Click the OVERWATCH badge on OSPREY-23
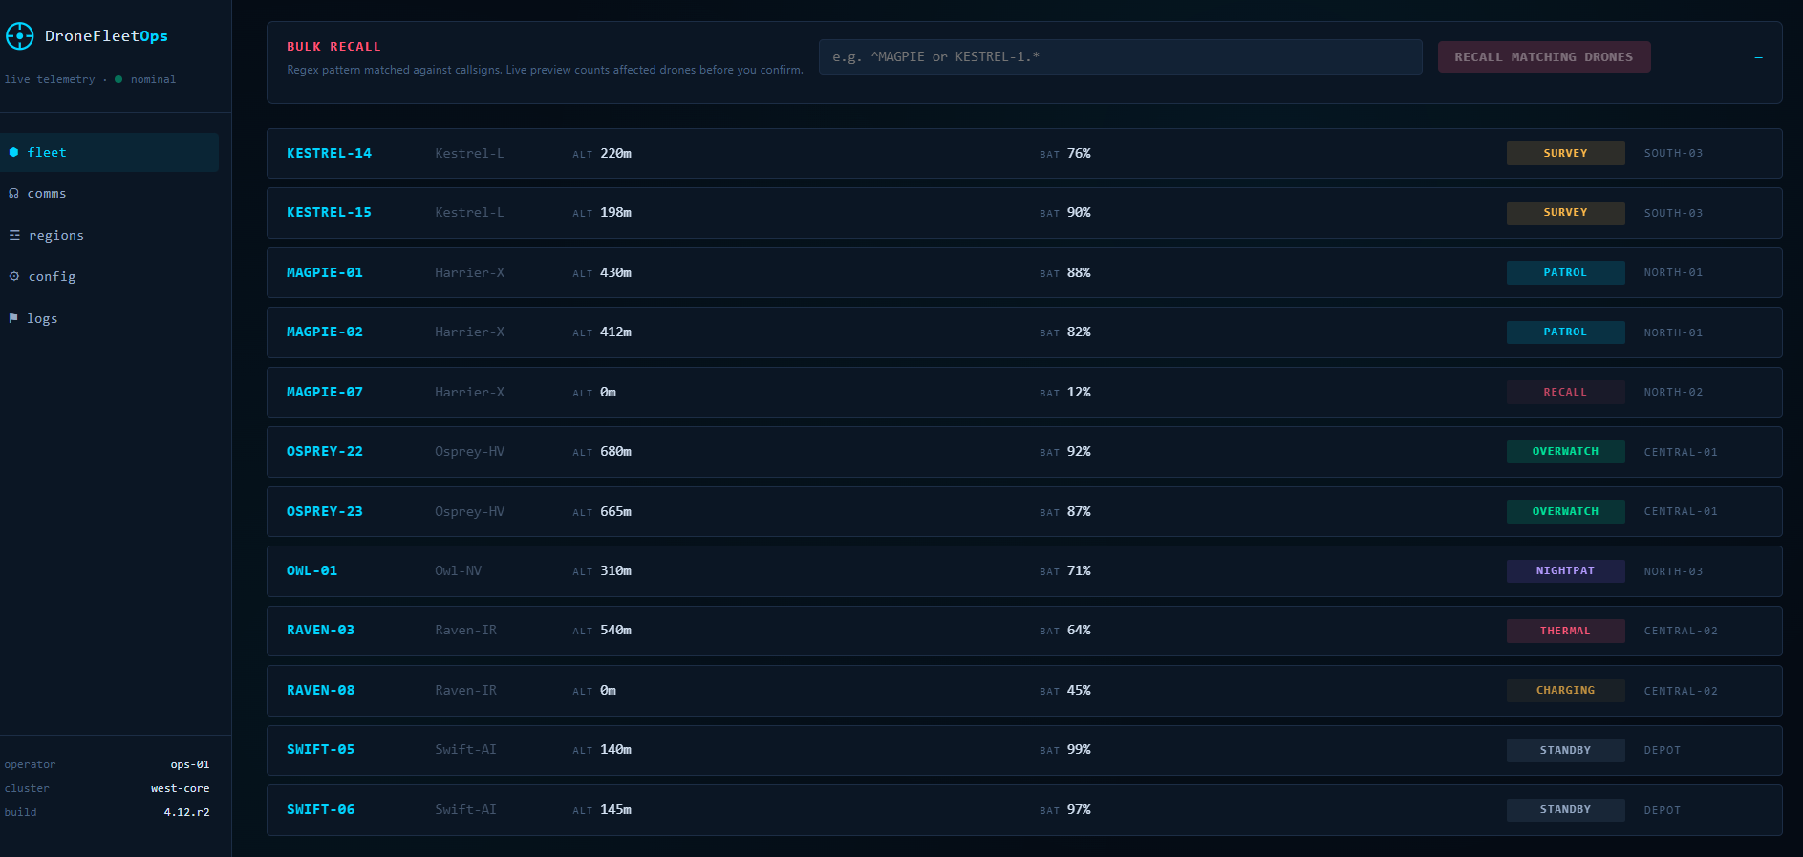1803x857 pixels. 1565,511
